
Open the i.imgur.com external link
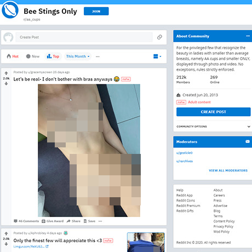coord(31,247)
